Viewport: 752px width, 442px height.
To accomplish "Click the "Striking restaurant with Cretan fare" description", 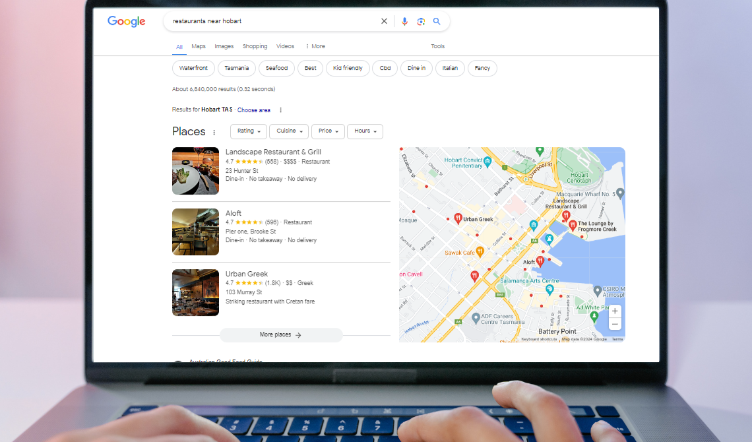I will pyautogui.click(x=270, y=301).
